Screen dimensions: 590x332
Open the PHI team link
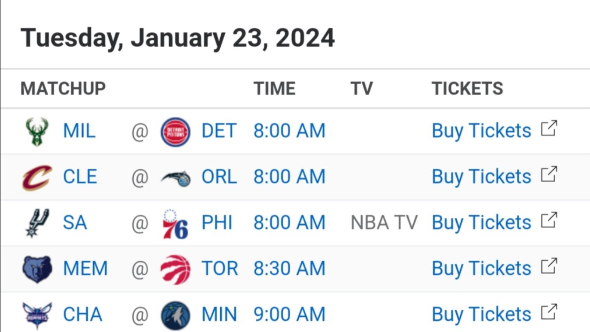pos(217,223)
